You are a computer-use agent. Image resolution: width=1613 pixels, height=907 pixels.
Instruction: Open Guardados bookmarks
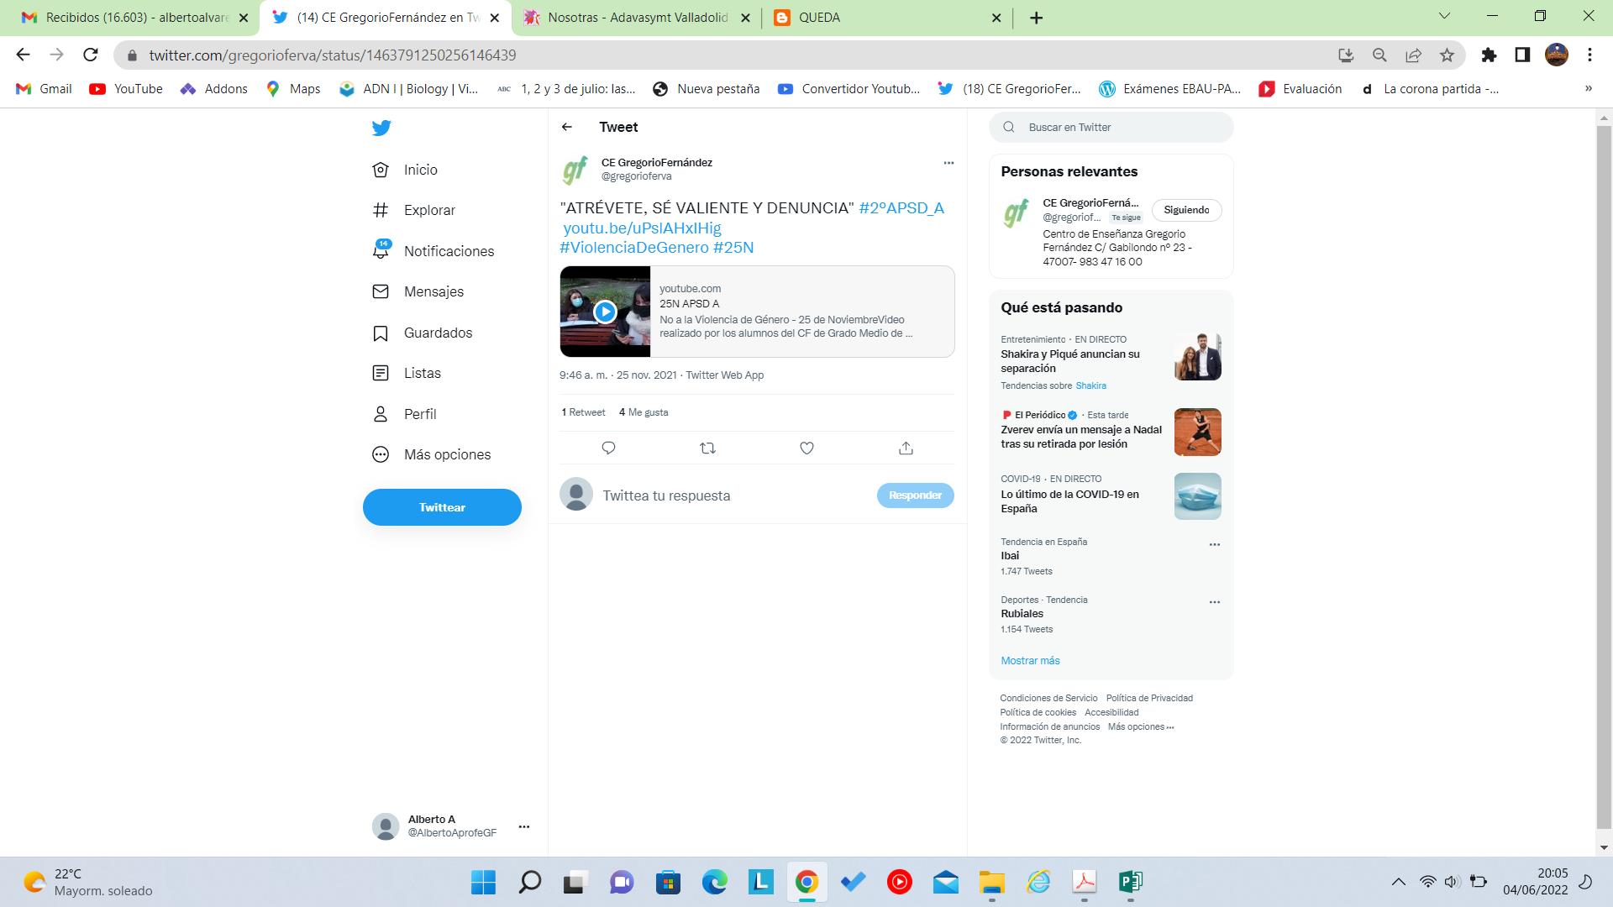tap(422, 333)
